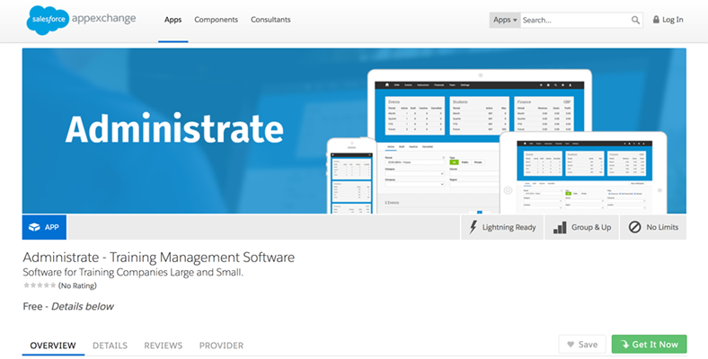Screen dimensions: 708x359
Task: Open the appexchange home link
Action: 104,19
